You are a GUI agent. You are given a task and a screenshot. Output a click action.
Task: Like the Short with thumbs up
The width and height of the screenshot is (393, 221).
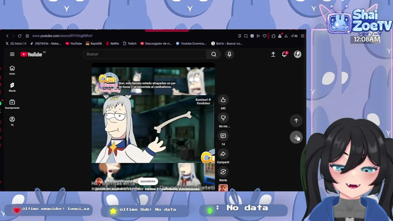click(223, 100)
